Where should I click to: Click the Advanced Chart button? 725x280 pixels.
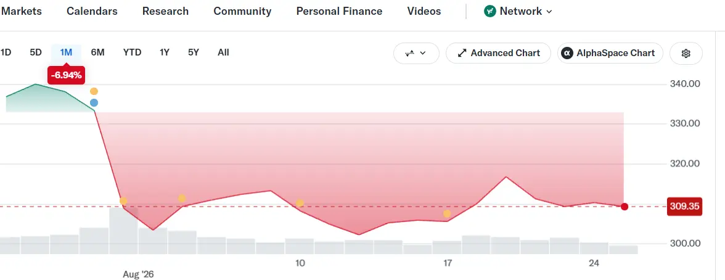498,53
